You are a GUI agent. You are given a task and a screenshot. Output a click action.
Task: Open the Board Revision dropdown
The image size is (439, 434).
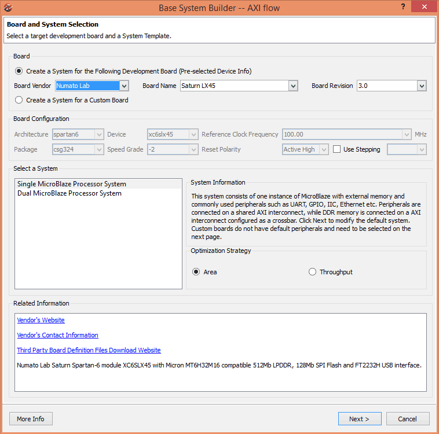tap(422, 86)
